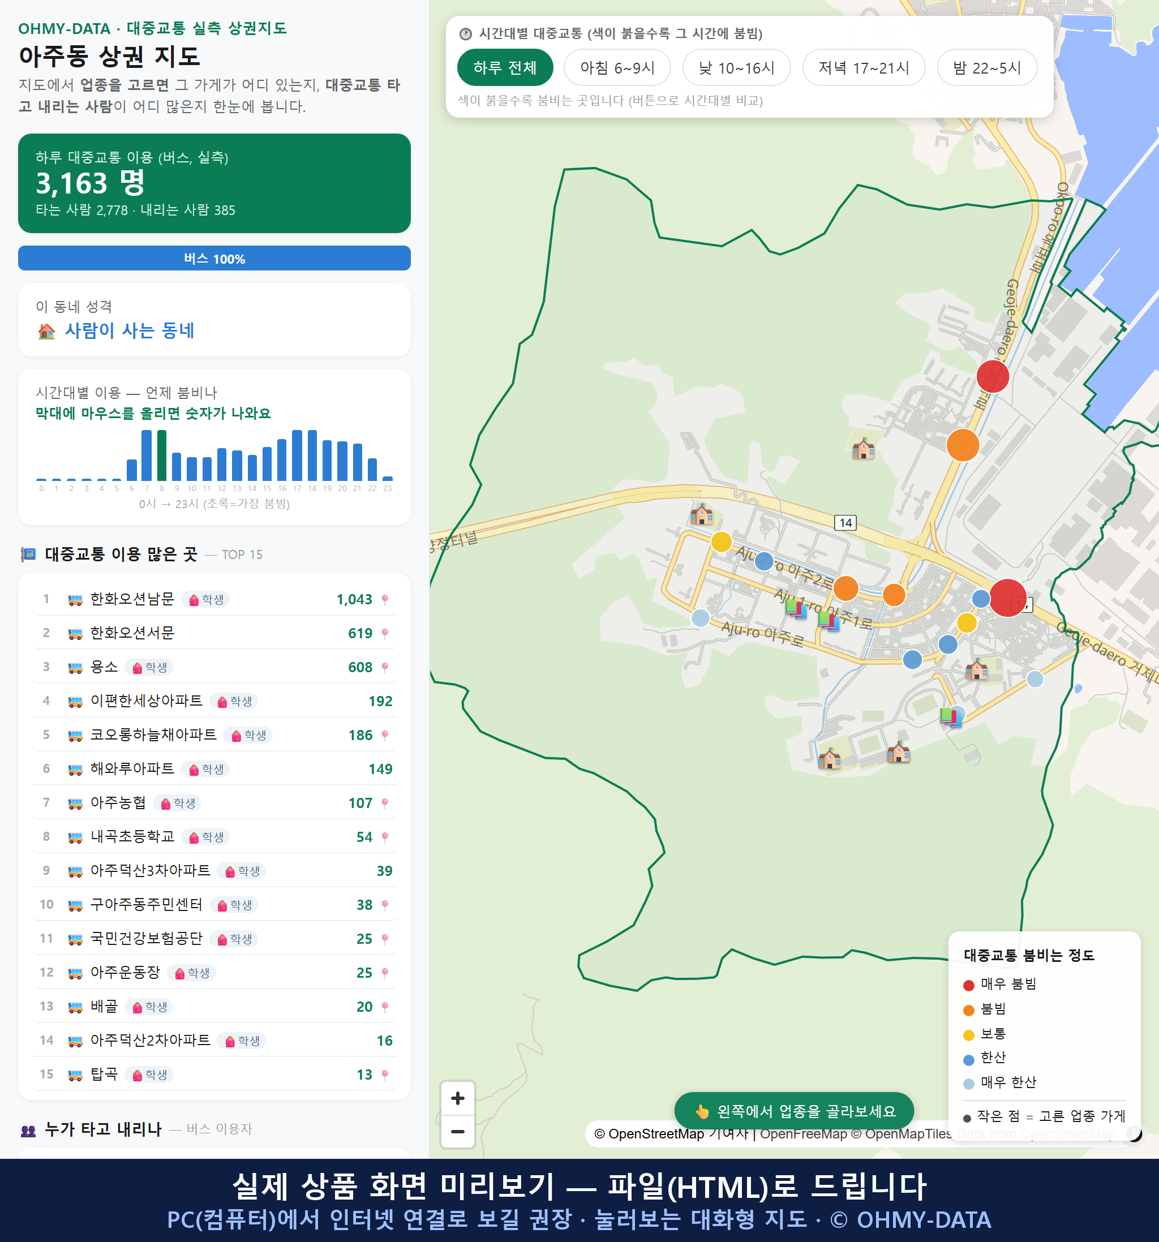Click the pin icon in 탑곡 row
Screen dimensions: 1159x1242
385,1075
